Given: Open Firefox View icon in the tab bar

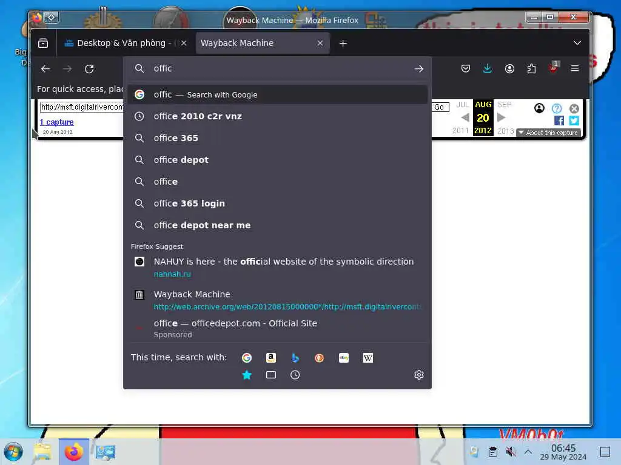Looking at the screenshot, I should pos(43,43).
